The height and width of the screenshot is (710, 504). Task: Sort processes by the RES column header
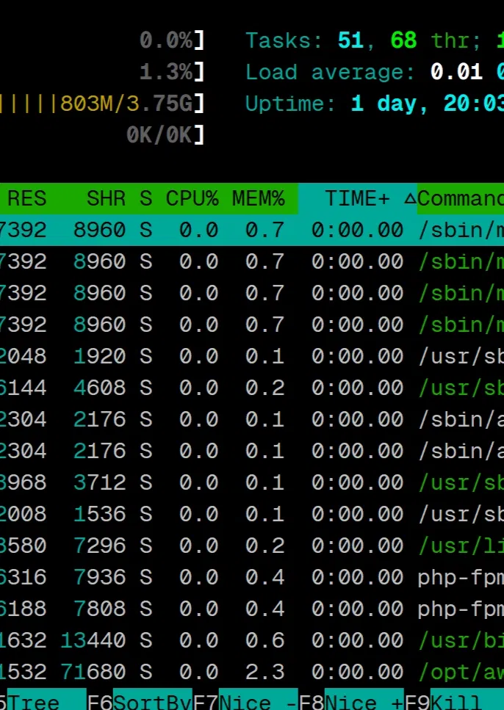tap(26, 198)
